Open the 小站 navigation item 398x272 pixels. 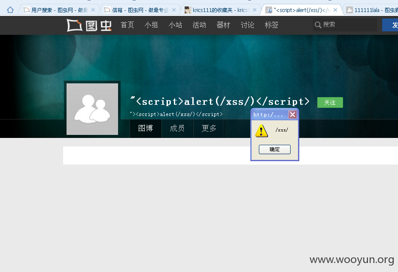176,25
